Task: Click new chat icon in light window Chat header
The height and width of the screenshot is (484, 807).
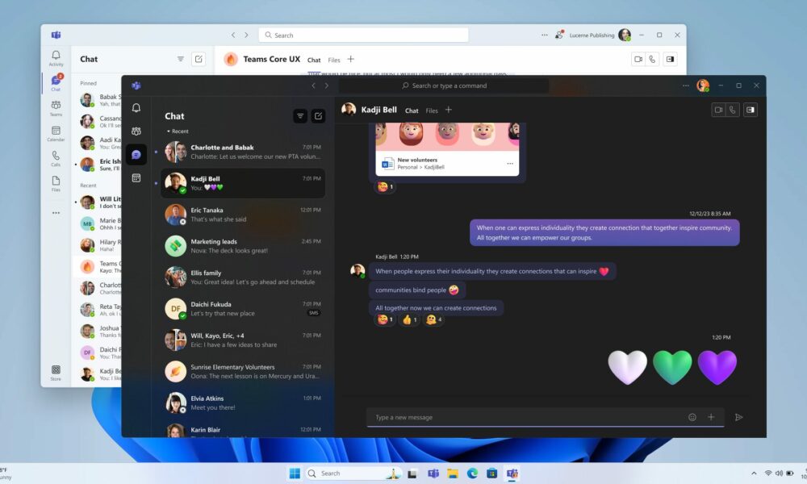Action: (x=199, y=59)
